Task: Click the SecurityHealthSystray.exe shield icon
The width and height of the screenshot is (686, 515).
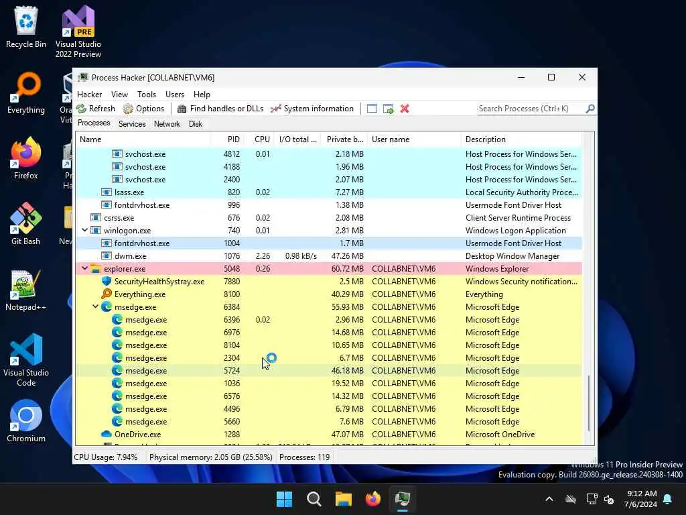Action: tap(107, 281)
